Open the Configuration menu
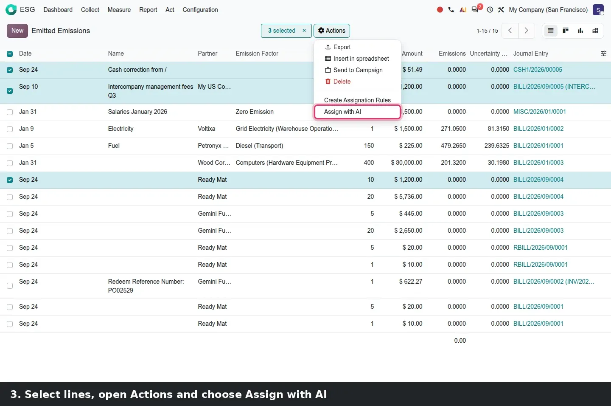This screenshot has width=611, height=406. (x=200, y=10)
